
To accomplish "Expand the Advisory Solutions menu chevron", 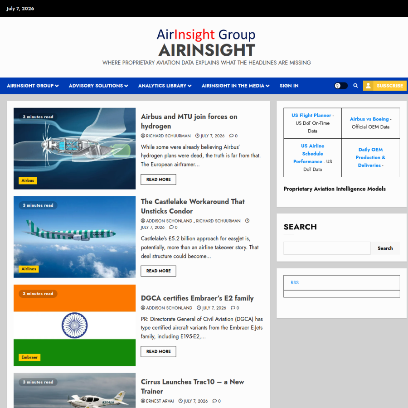I will point(126,86).
